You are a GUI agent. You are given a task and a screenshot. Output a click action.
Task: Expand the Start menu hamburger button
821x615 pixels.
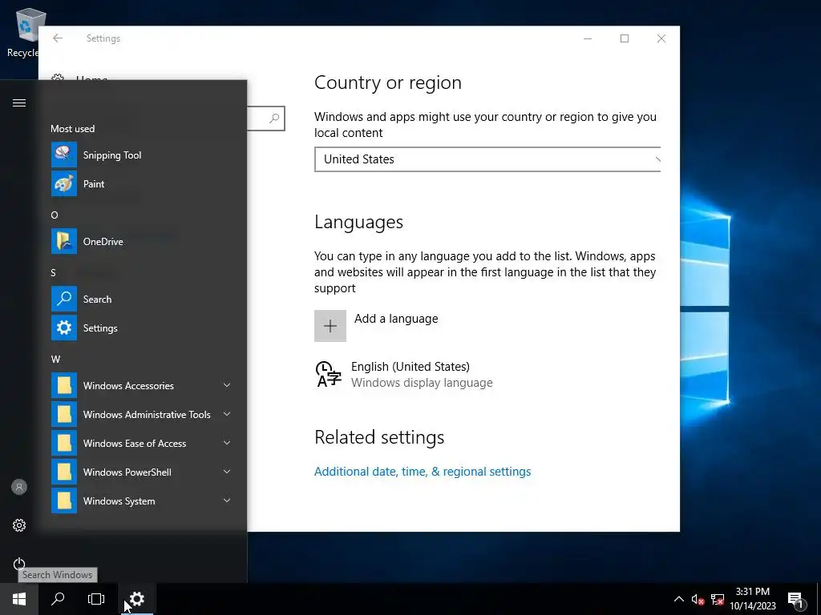[19, 102]
